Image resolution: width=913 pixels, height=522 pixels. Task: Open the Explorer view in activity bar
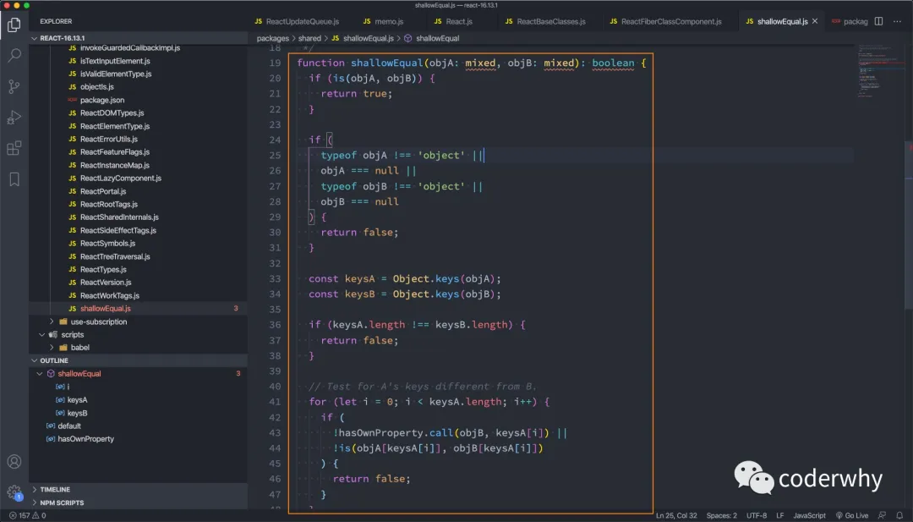[14, 25]
